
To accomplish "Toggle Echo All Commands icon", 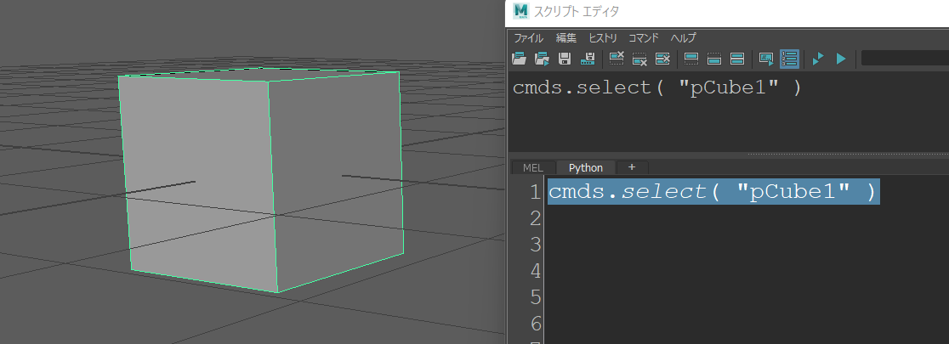I will pyautogui.click(x=766, y=59).
